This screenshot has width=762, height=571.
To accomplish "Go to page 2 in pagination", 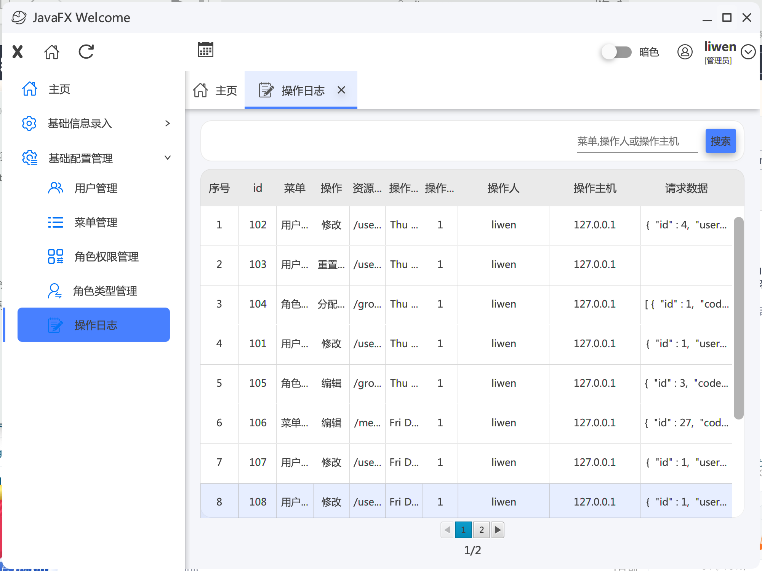I will point(481,530).
